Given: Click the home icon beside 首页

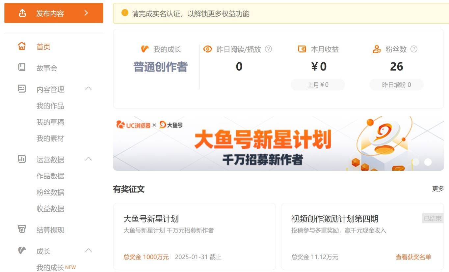Looking at the screenshot, I should point(22,46).
